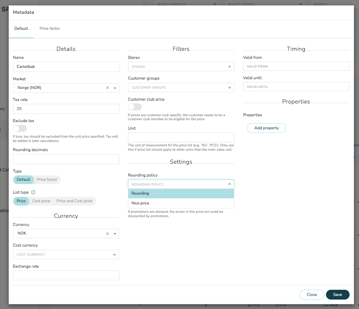This screenshot has height=309, width=359.
Task: Choose the Cost price list type
Action: tap(41, 201)
